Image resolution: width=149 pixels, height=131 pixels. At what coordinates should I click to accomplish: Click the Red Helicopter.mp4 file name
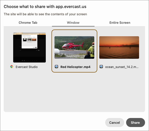click(75, 67)
